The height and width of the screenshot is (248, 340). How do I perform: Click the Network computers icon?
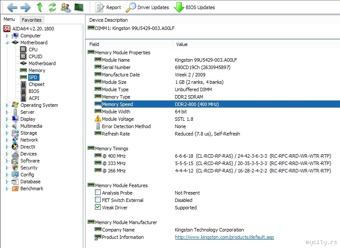(15, 140)
